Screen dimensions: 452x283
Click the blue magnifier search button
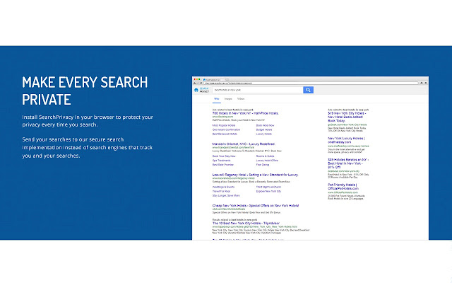(308, 90)
